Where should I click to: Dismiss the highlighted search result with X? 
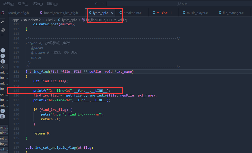point(3,67)
